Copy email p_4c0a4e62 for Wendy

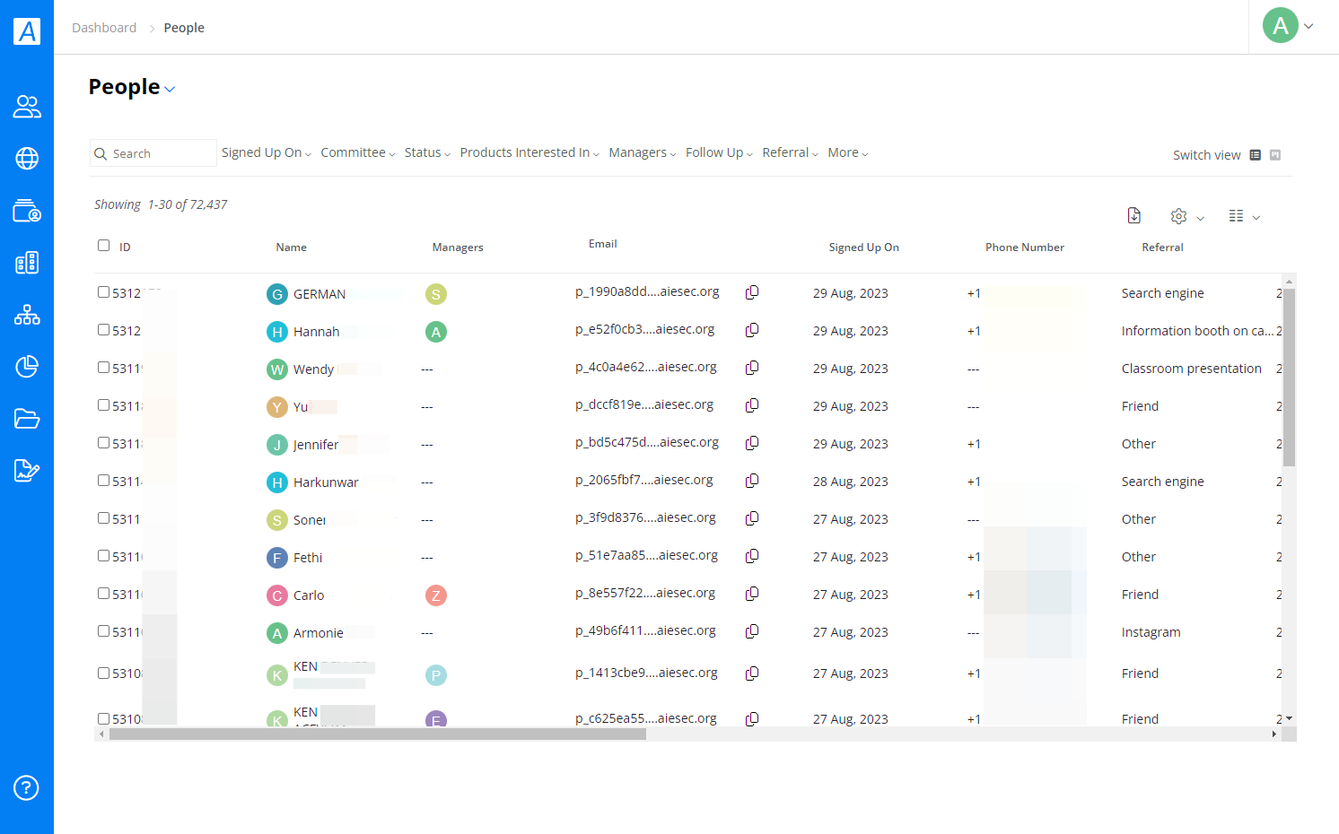pos(752,368)
